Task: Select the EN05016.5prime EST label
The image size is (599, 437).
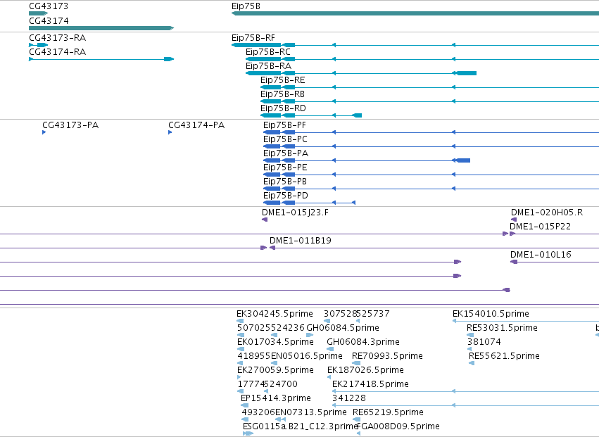Action: [x=306, y=356]
